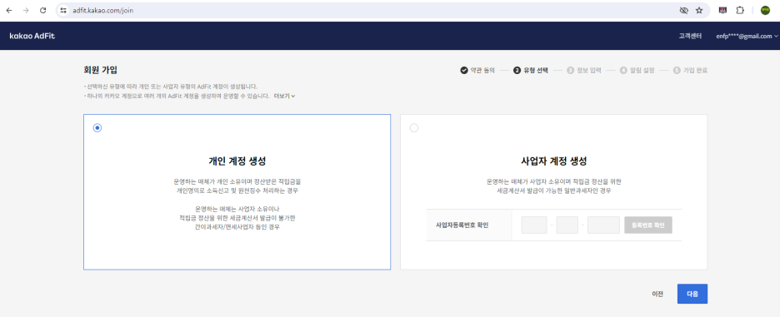The height and width of the screenshot is (317, 780).
Task: Click 이전 to go to previous step
Action: (x=657, y=294)
